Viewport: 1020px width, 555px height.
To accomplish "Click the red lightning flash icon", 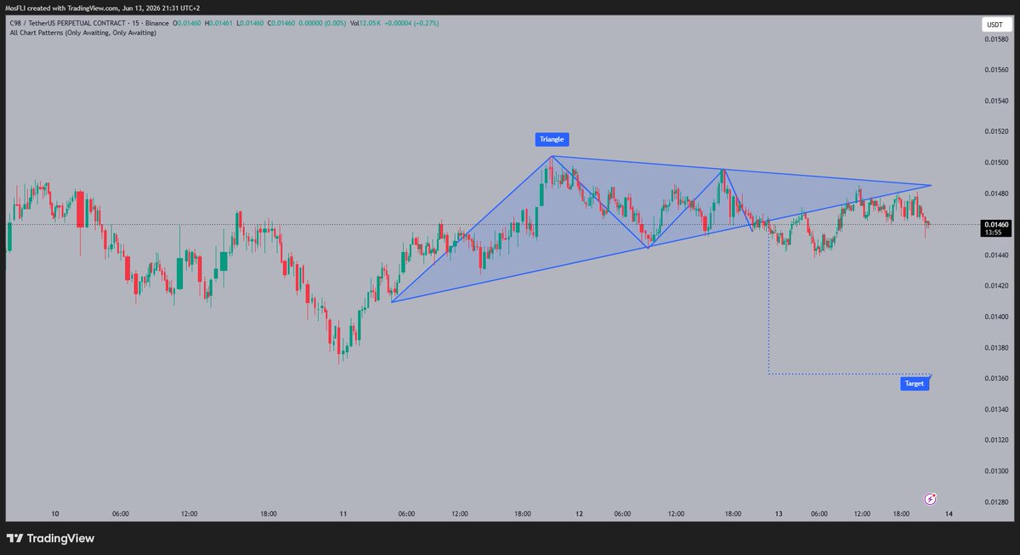I will click(x=930, y=498).
